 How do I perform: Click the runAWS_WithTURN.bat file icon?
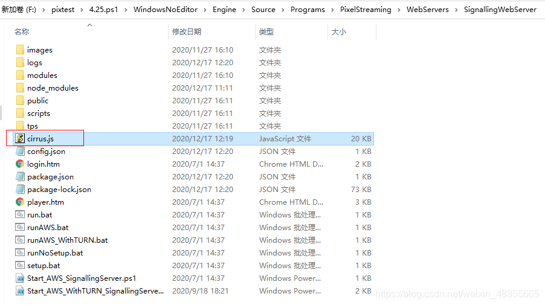coord(20,240)
